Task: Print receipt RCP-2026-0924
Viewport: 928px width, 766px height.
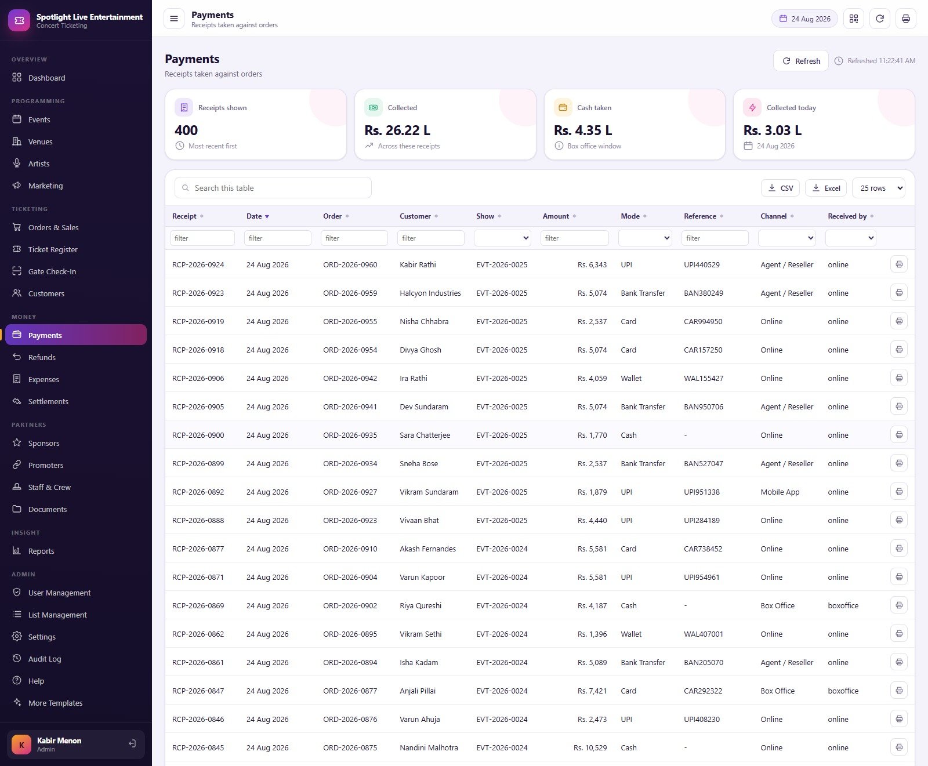Action: click(x=899, y=264)
